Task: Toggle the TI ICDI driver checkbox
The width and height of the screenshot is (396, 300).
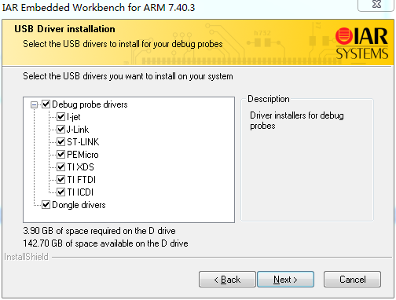Action: pos(61,192)
